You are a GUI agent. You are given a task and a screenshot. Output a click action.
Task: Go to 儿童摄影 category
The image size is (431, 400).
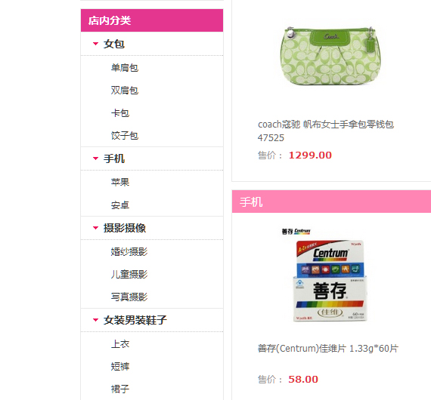[129, 274]
